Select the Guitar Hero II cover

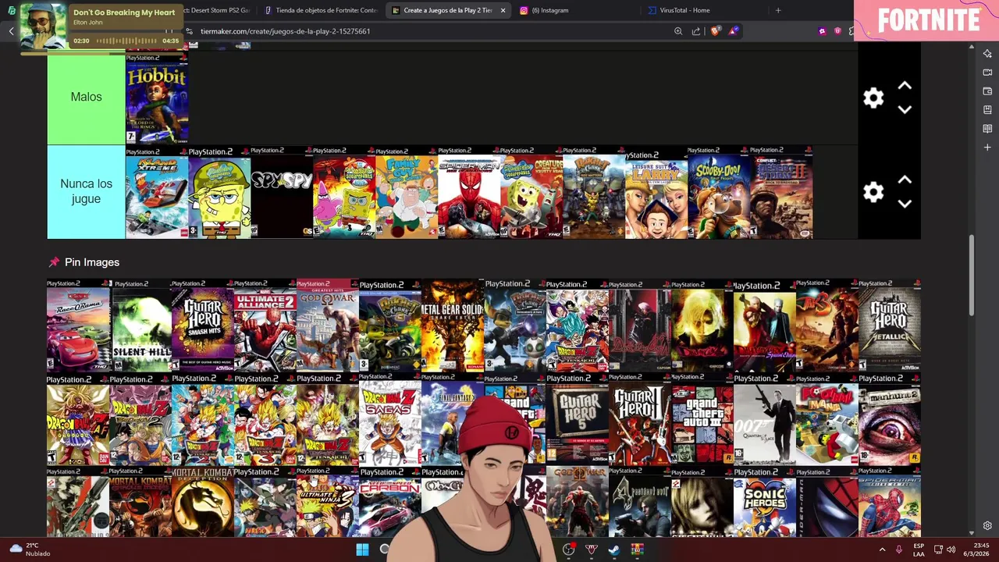point(640,419)
